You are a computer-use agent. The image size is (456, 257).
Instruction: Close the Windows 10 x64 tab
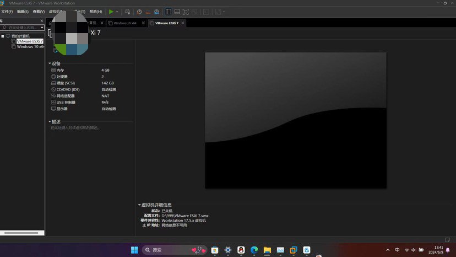(143, 23)
